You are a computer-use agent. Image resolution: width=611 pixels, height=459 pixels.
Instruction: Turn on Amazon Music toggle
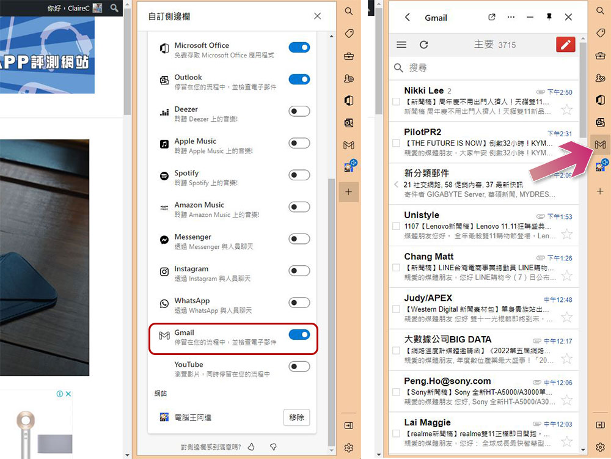[x=299, y=207]
